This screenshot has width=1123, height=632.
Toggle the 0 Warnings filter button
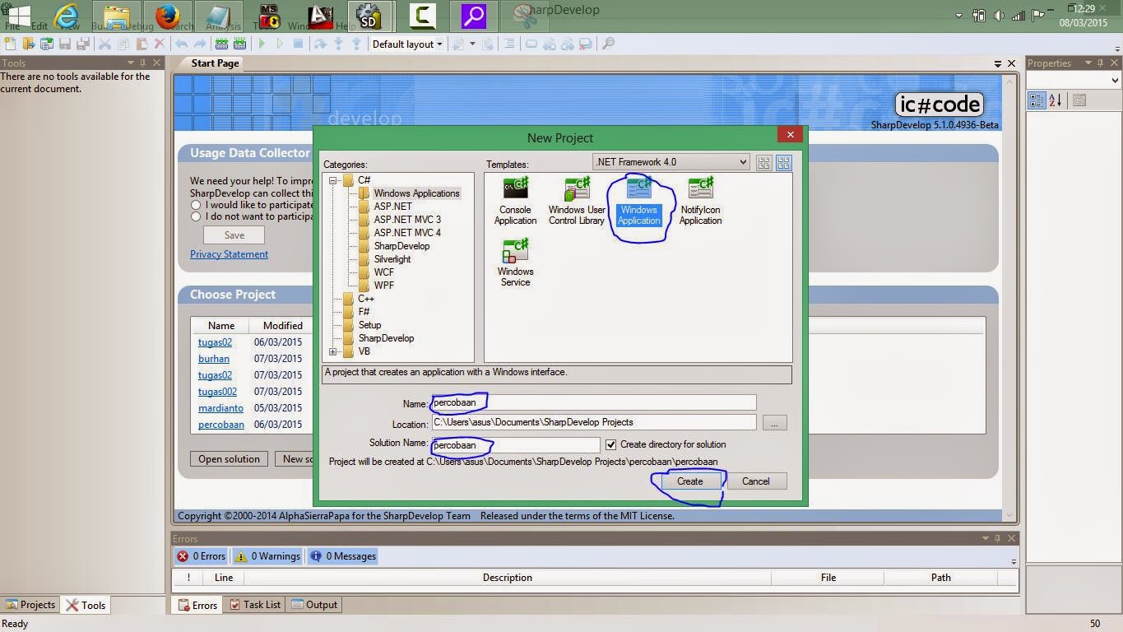[x=268, y=556]
